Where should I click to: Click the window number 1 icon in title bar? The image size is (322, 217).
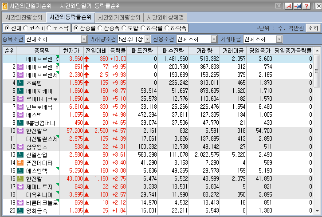pyautogui.click(x=4, y=6)
